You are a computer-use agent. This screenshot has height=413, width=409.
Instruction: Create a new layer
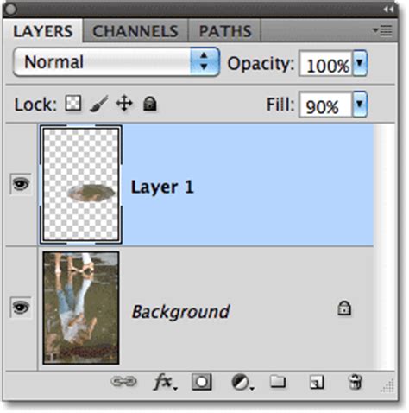click(x=317, y=382)
